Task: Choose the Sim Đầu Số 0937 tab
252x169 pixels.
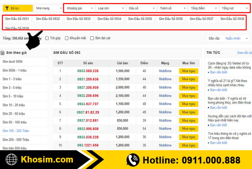Action: click(x=202, y=19)
